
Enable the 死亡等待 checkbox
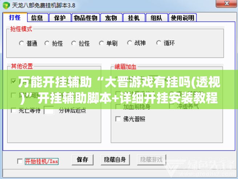tap(14, 111)
